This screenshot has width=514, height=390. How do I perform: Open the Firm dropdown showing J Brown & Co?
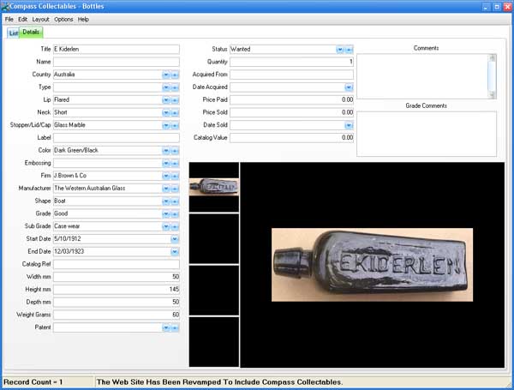166,176
